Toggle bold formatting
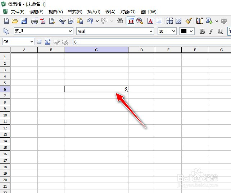This screenshot has width=231, height=193. click(202, 31)
